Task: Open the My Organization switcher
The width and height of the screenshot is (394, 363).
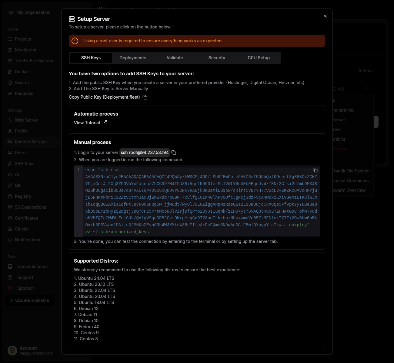Action: [34, 12]
